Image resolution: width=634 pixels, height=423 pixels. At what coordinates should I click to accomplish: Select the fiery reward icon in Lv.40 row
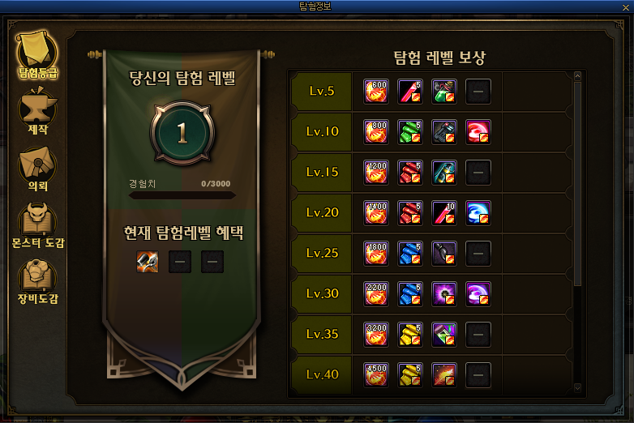[444, 375]
